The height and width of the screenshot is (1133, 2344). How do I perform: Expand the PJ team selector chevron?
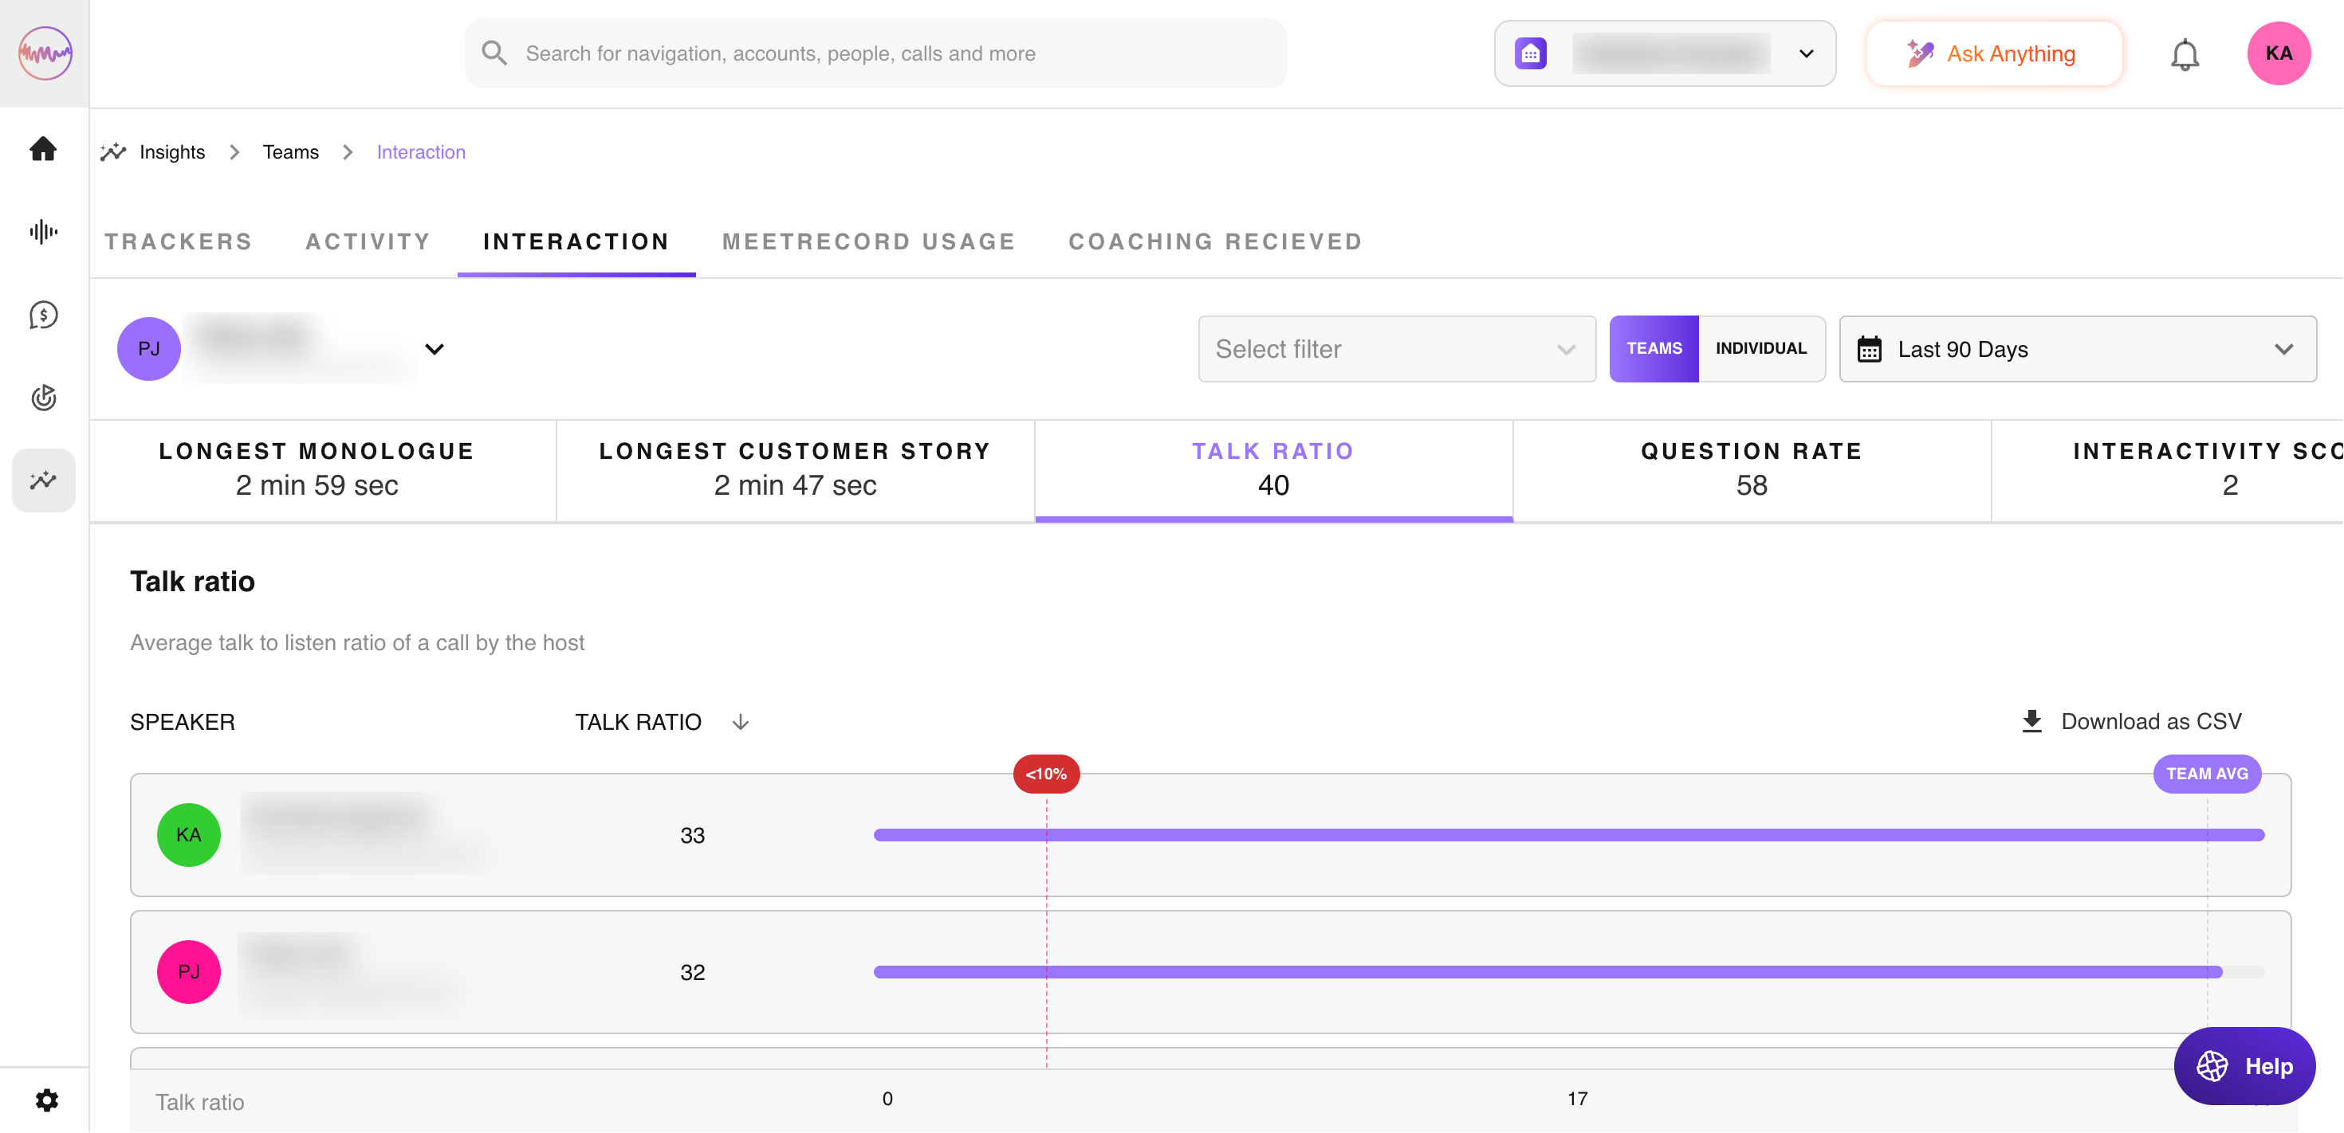[434, 349]
